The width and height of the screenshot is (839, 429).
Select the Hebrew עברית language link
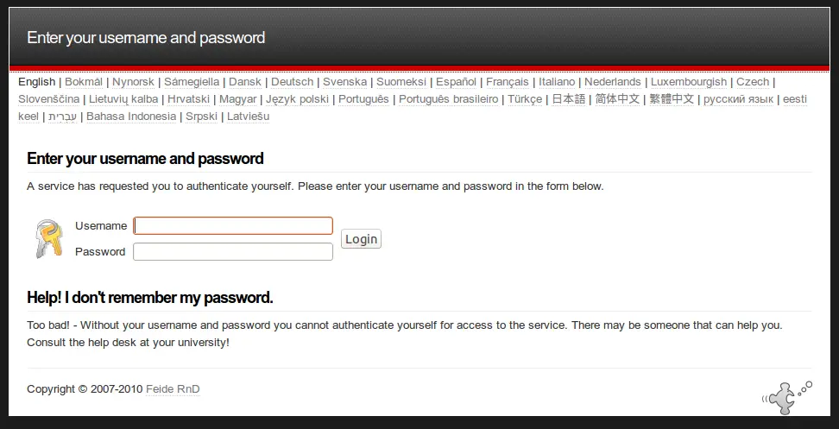point(63,116)
